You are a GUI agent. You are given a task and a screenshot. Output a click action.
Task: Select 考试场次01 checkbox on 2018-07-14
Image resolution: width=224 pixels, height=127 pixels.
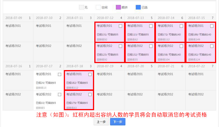click(181, 26)
